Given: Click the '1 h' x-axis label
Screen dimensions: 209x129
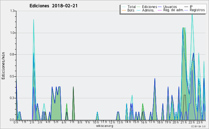Looking at the screenshot, I should 24,122.
